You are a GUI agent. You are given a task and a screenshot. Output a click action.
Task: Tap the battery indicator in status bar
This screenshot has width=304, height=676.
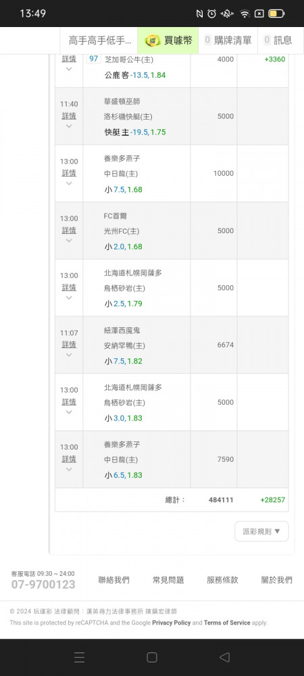pos(276,14)
